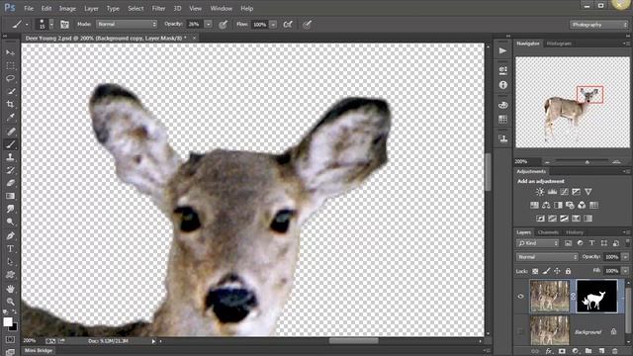Open the Info panel icon

pos(502,85)
